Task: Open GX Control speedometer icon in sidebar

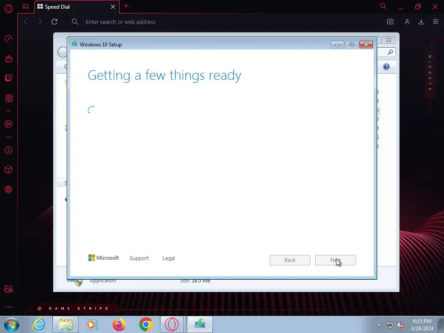Action: pyautogui.click(x=9, y=39)
